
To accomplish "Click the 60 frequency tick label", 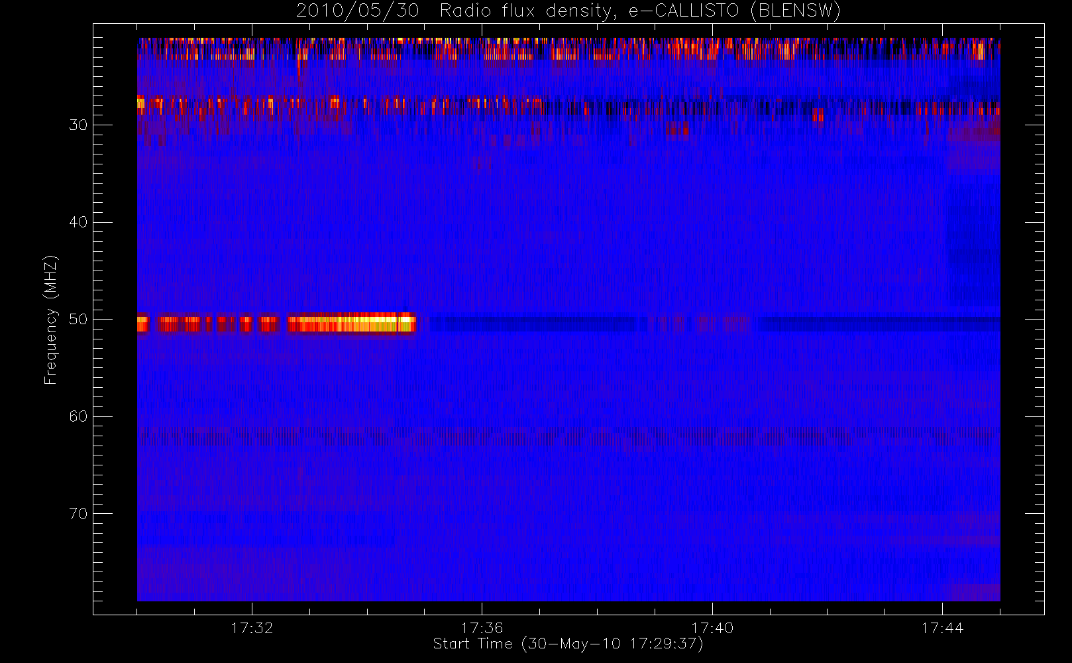I will pyautogui.click(x=78, y=416).
